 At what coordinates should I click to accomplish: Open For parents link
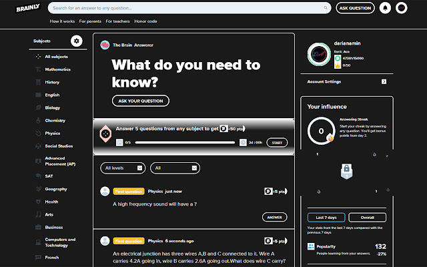click(x=90, y=21)
